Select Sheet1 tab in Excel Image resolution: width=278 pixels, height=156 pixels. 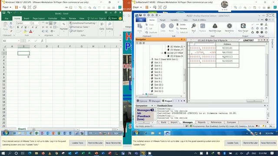pyautogui.click(x=22, y=129)
